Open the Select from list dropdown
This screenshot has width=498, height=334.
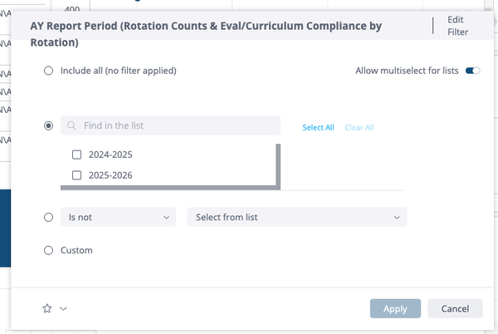tap(297, 217)
